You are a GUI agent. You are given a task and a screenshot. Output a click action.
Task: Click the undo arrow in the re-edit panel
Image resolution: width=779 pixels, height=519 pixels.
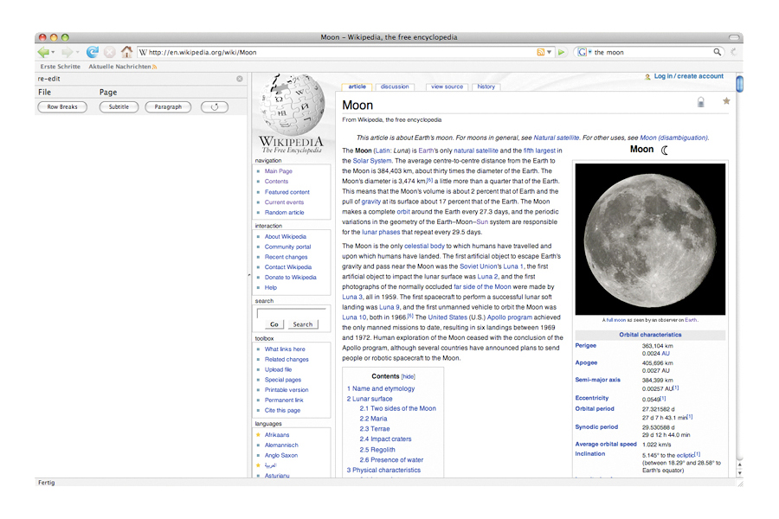point(214,106)
